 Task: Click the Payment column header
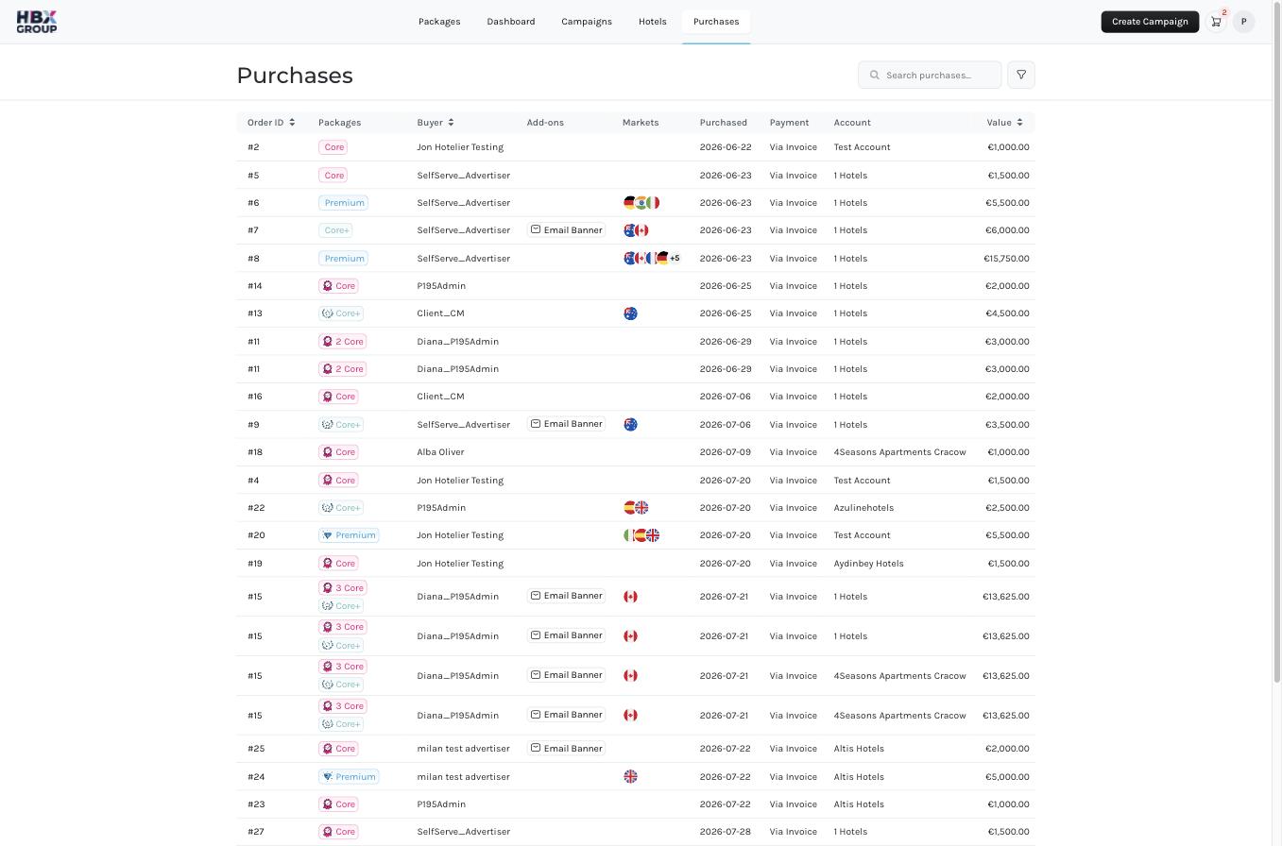click(789, 123)
